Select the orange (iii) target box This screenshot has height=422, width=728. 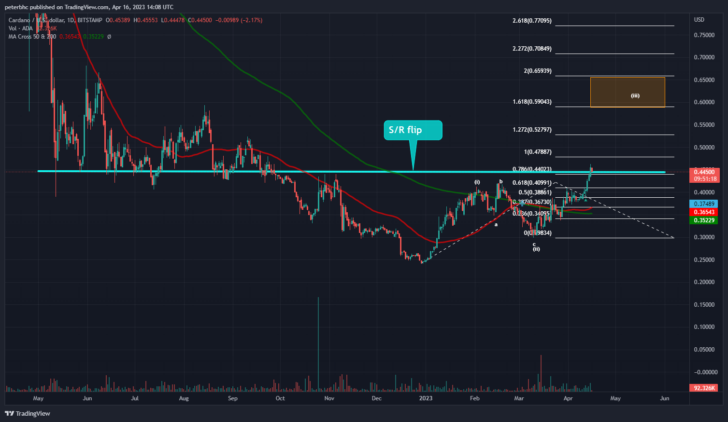click(x=628, y=92)
